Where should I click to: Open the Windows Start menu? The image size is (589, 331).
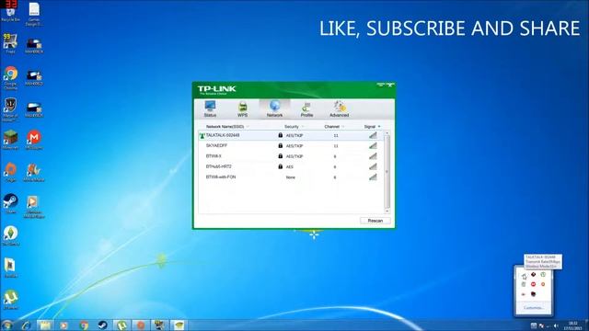(7, 325)
